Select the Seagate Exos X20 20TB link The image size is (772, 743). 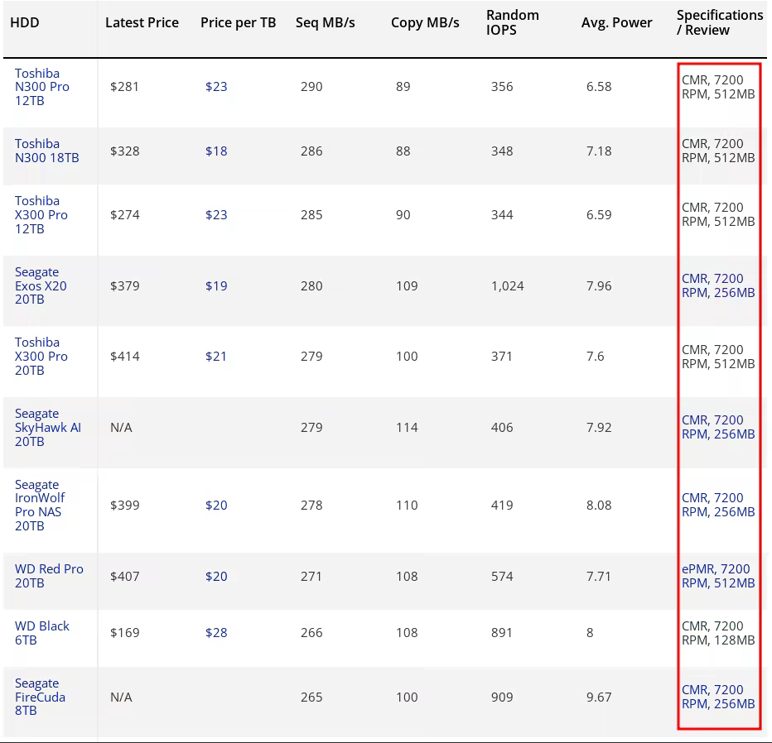point(41,285)
